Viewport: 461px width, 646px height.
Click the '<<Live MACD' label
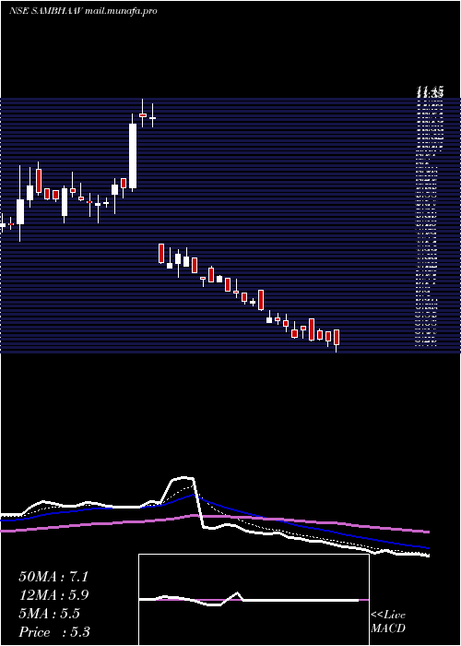coord(388,621)
